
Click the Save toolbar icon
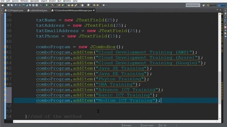coord(9,5)
